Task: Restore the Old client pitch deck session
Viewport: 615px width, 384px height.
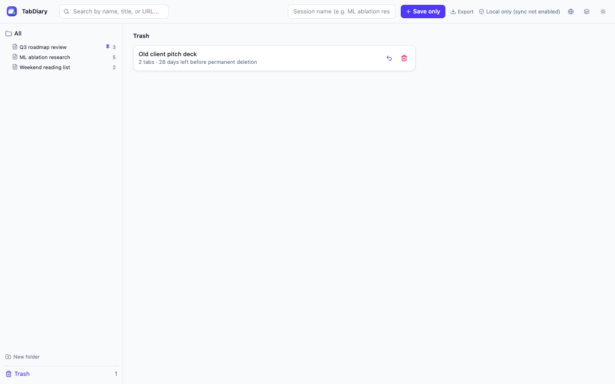Action: click(389, 58)
